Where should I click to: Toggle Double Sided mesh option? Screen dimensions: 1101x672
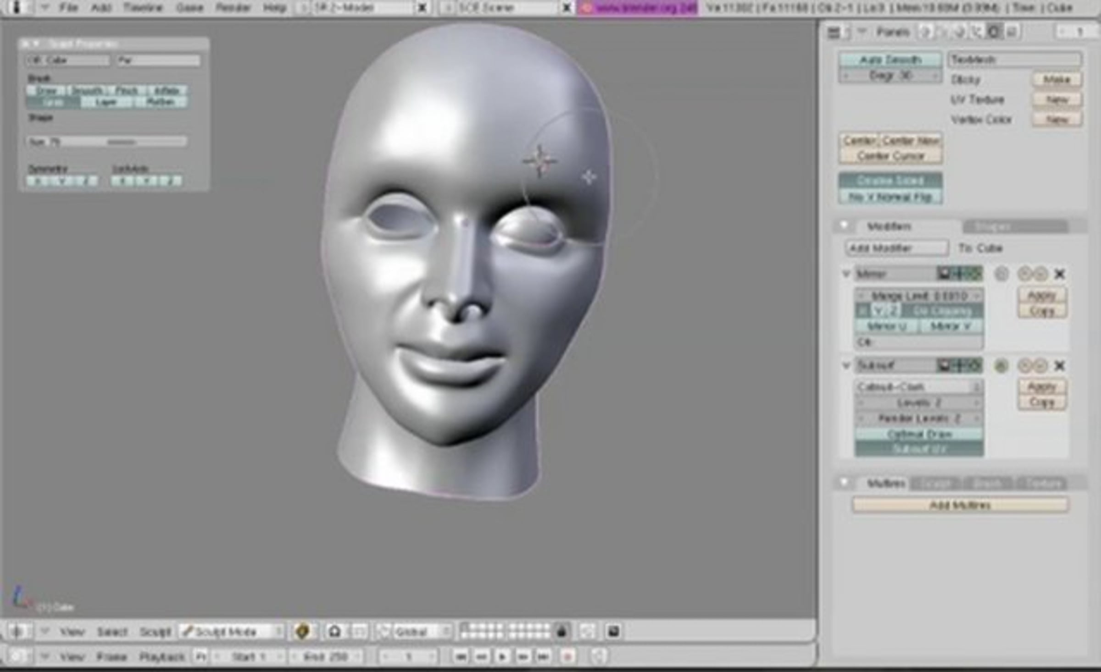click(890, 181)
